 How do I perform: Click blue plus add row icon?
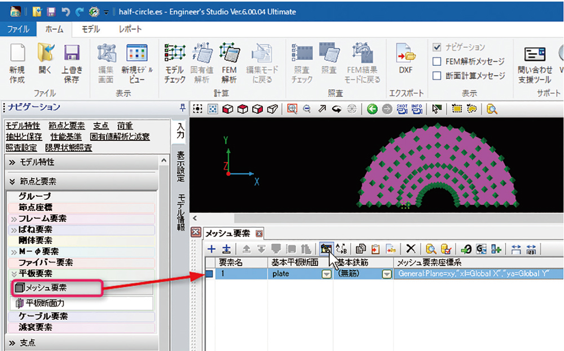click(211, 248)
